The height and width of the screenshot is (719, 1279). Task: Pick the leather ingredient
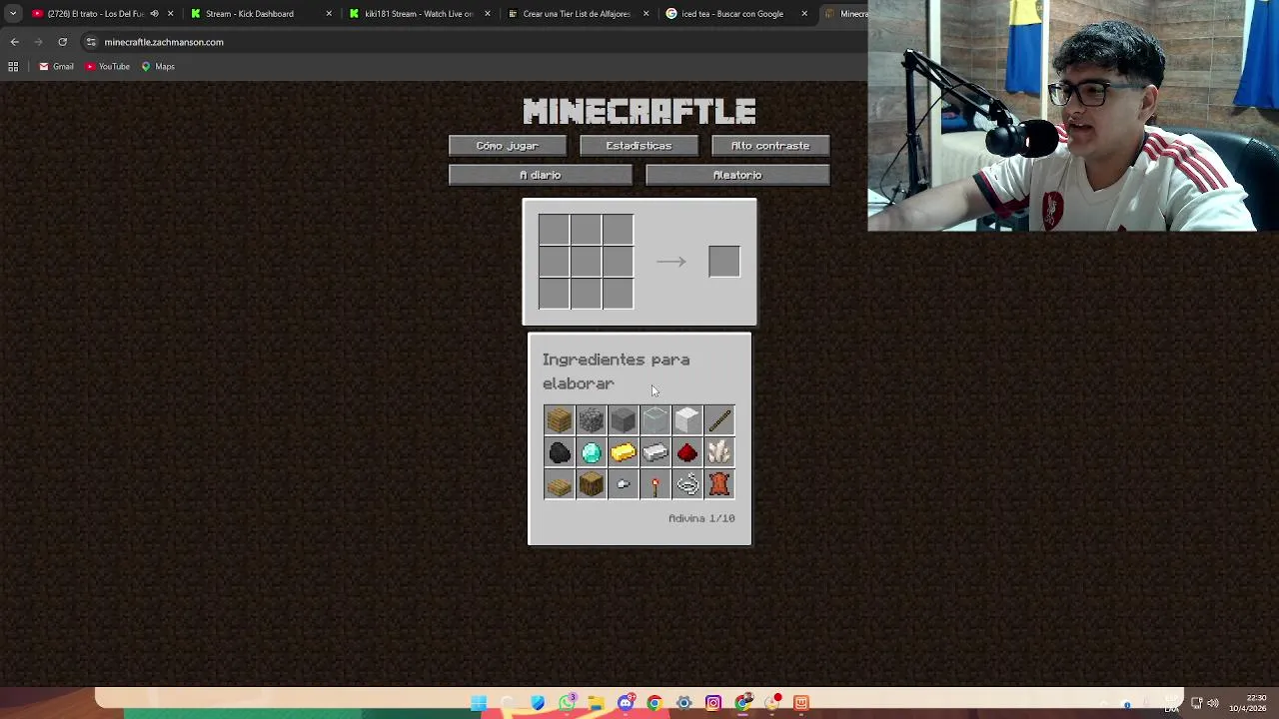(x=718, y=484)
